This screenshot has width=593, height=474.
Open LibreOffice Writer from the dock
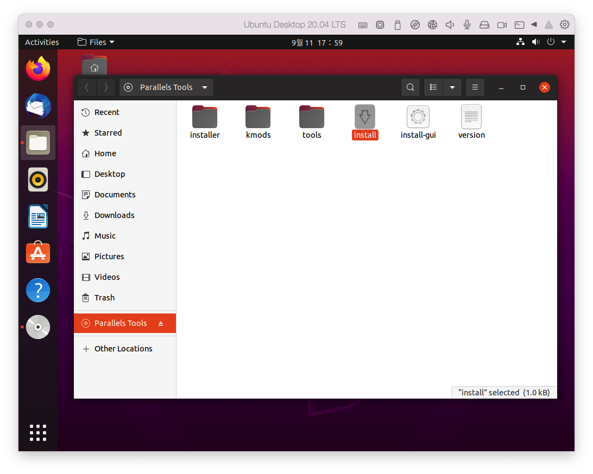(x=38, y=216)
